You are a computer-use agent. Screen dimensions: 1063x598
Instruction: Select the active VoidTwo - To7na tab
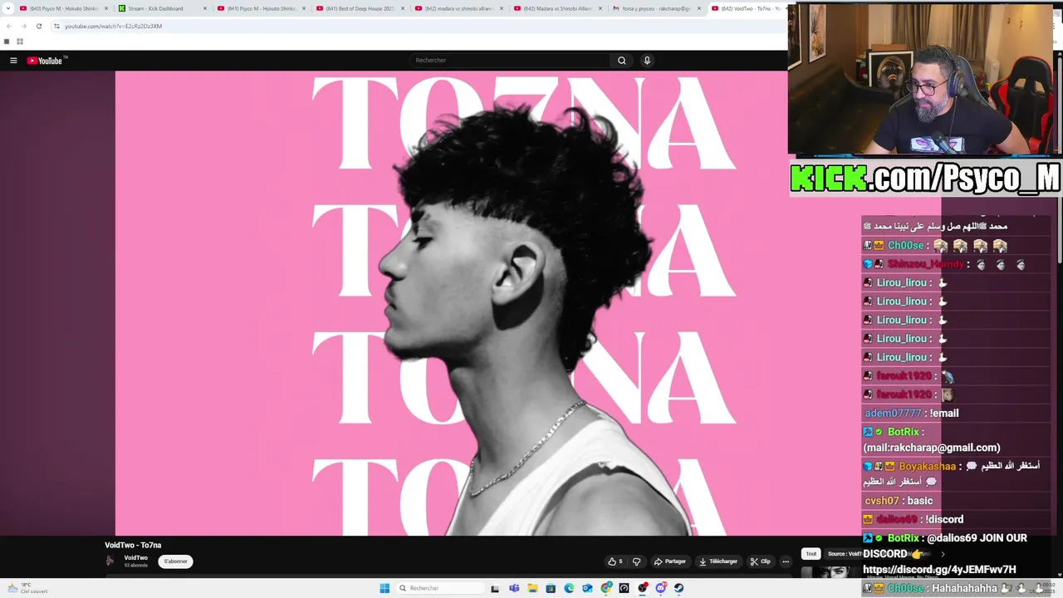click(x=747, y=8)
